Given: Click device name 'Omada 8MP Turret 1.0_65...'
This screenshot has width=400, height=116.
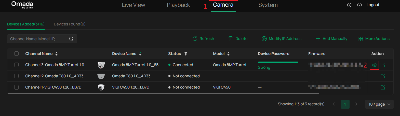Looking at the screenshot, I should pos(136,65).
